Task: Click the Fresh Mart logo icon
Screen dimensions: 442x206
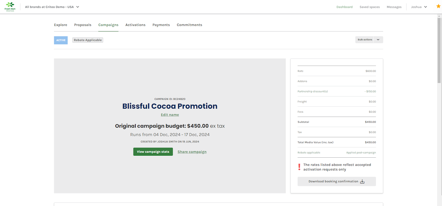Action: click(x=10, y=7)
